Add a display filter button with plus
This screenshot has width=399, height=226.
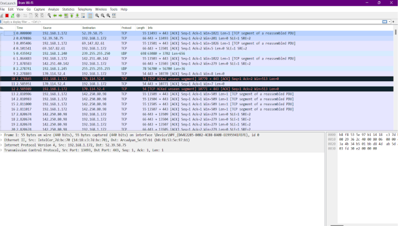[x=393, y=22]
